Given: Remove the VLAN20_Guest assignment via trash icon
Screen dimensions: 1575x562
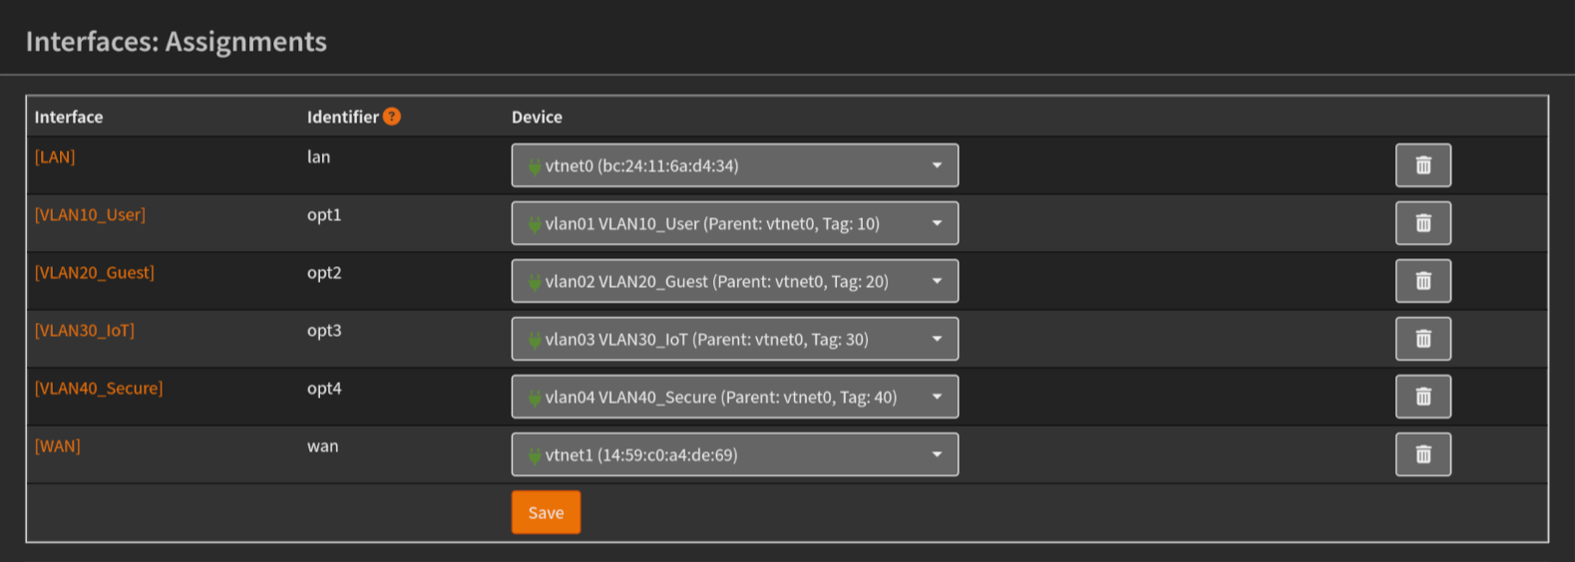Looking at the screenshot, I should 1422,281.
